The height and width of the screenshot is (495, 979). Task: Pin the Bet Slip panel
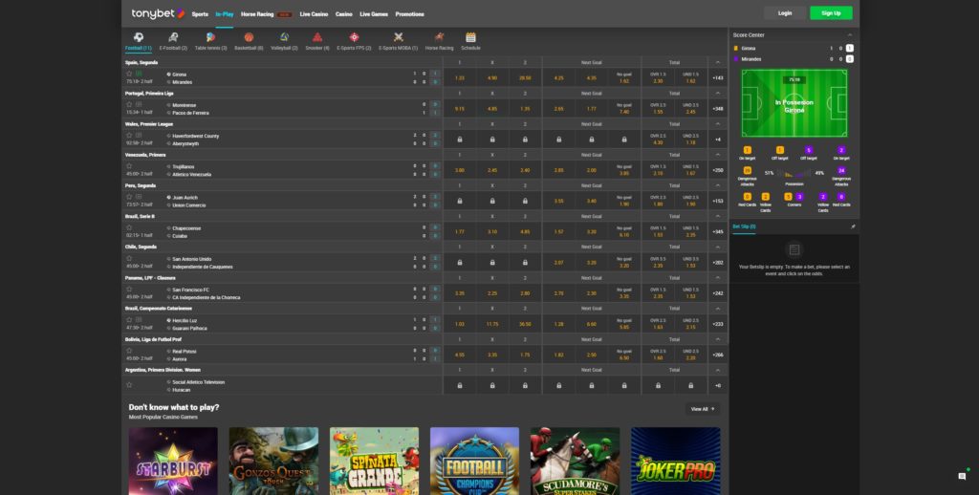[853, 226]
